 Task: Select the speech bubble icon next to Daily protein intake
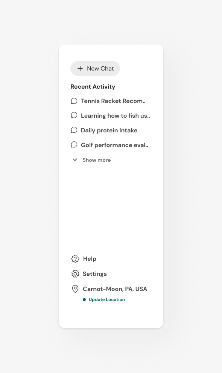[74, 130]
